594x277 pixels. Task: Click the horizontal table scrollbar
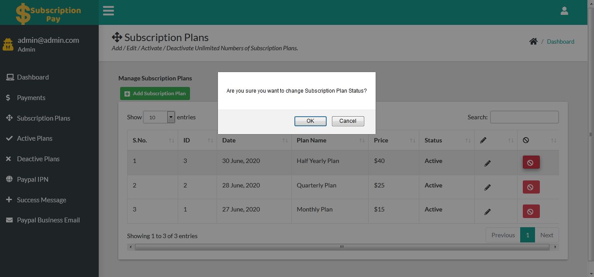coord(342,247)
